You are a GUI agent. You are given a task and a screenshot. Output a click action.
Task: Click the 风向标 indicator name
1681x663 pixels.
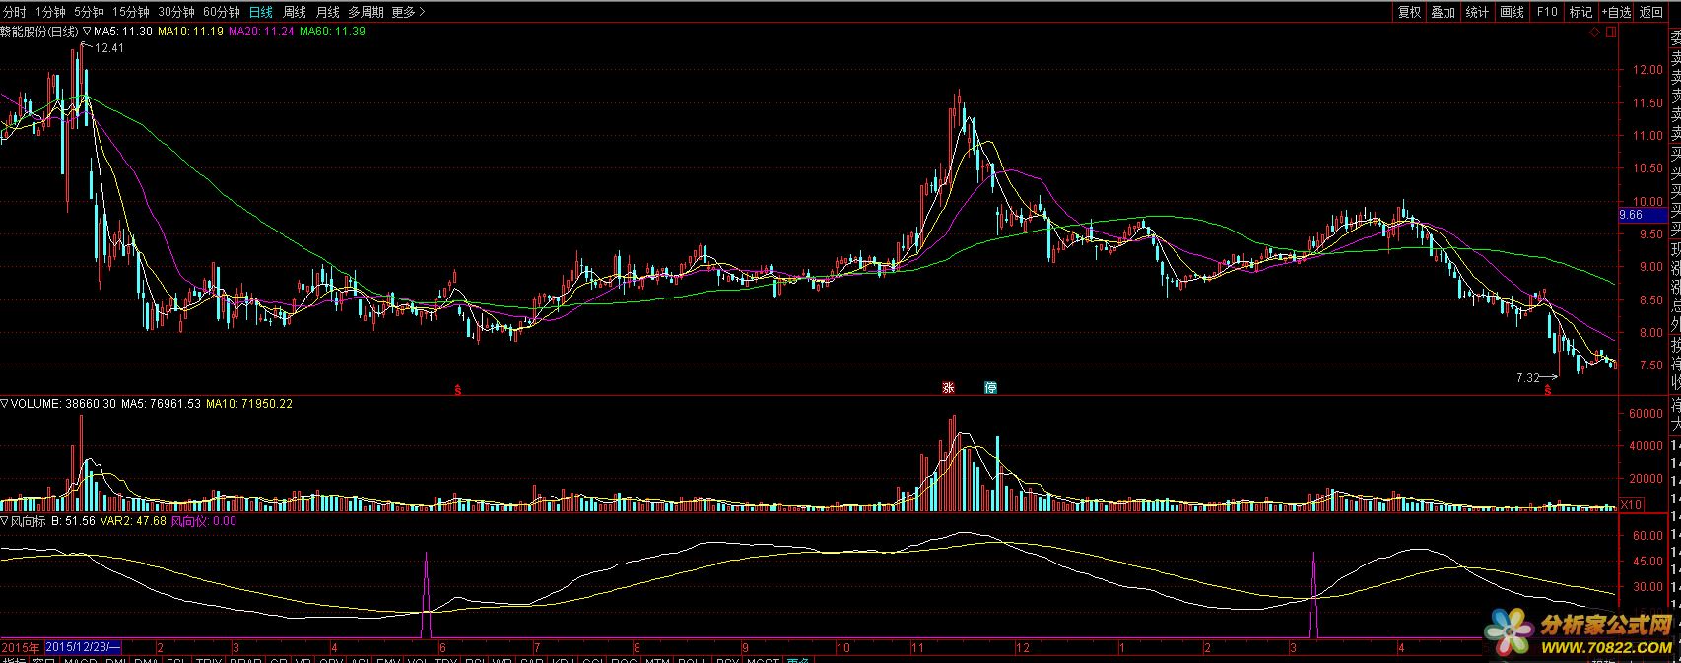coord(30,520)
